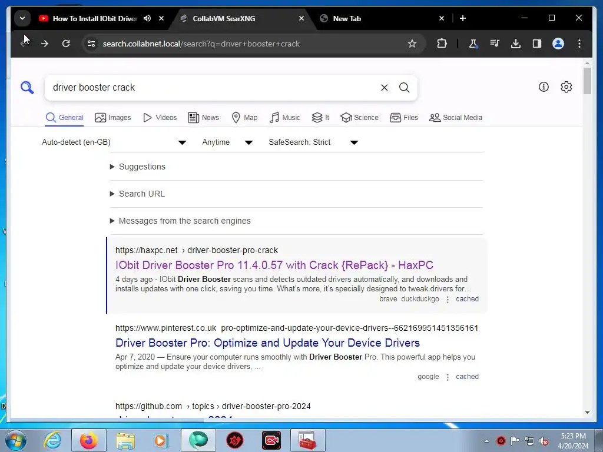This screenshot has height=452, width=603.
Task: Open Windows Media Player from taskbar
Action: click(x=160, y=440)
